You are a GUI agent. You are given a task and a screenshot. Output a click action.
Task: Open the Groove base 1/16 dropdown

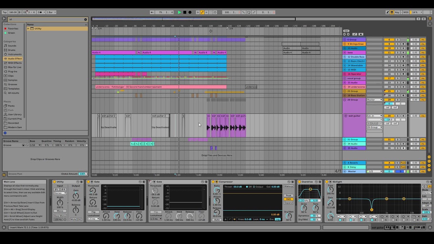pos(35,145)
